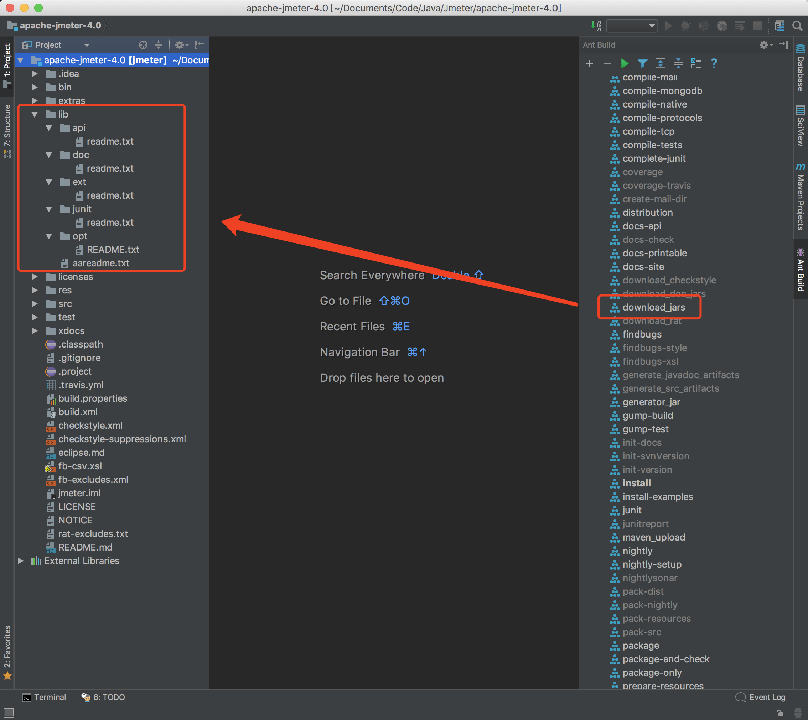Toggle tool window bars icon bottom-left
Viewport: 808px width, 720px height.
point(8,713)
